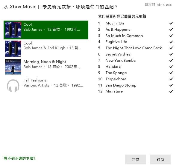The width and height of the screenshot is (176, 168).
Task: Select the headphones placeholder icon for Fall Fashions
Action: [x=13, y=86]
